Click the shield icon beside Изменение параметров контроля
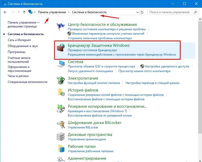Viewport: 202px width, 162px height. (69, 34)
